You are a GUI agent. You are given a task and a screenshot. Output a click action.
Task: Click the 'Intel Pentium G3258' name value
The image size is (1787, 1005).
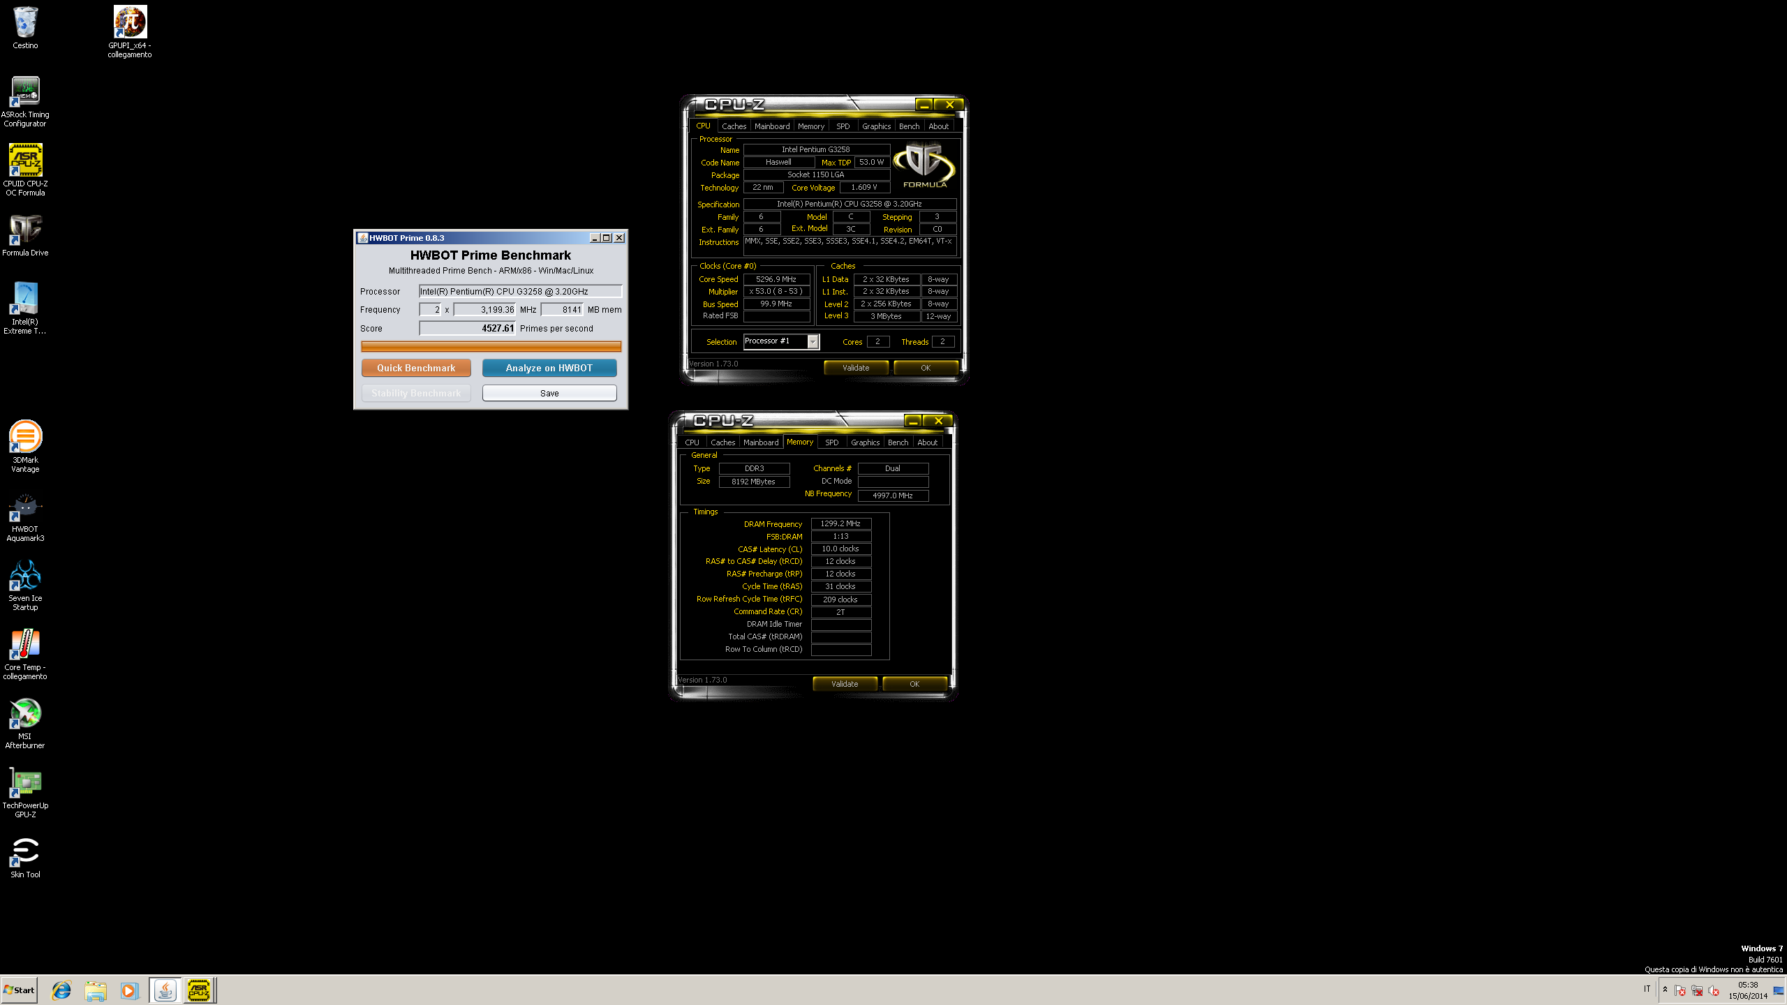point(816,149)
